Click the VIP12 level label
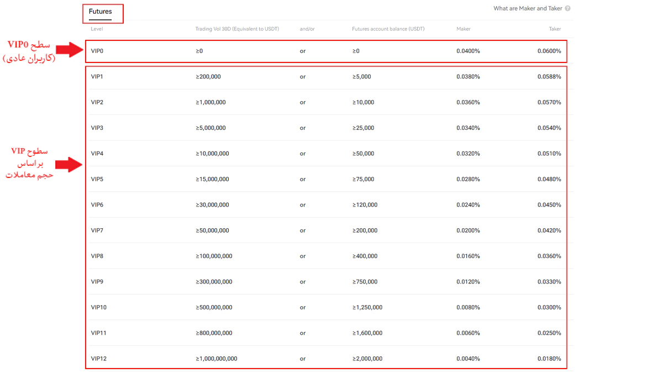 (x=99, y=359)
